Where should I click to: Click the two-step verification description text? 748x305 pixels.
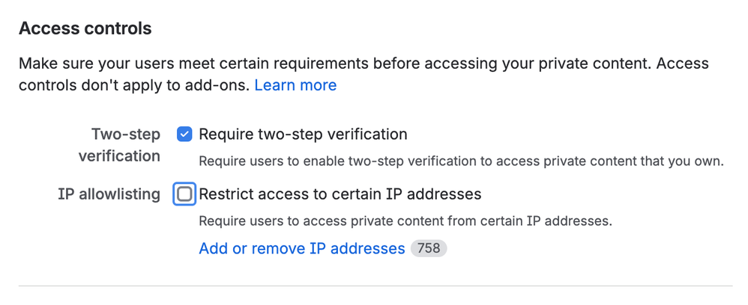click(x=460, y=161)
